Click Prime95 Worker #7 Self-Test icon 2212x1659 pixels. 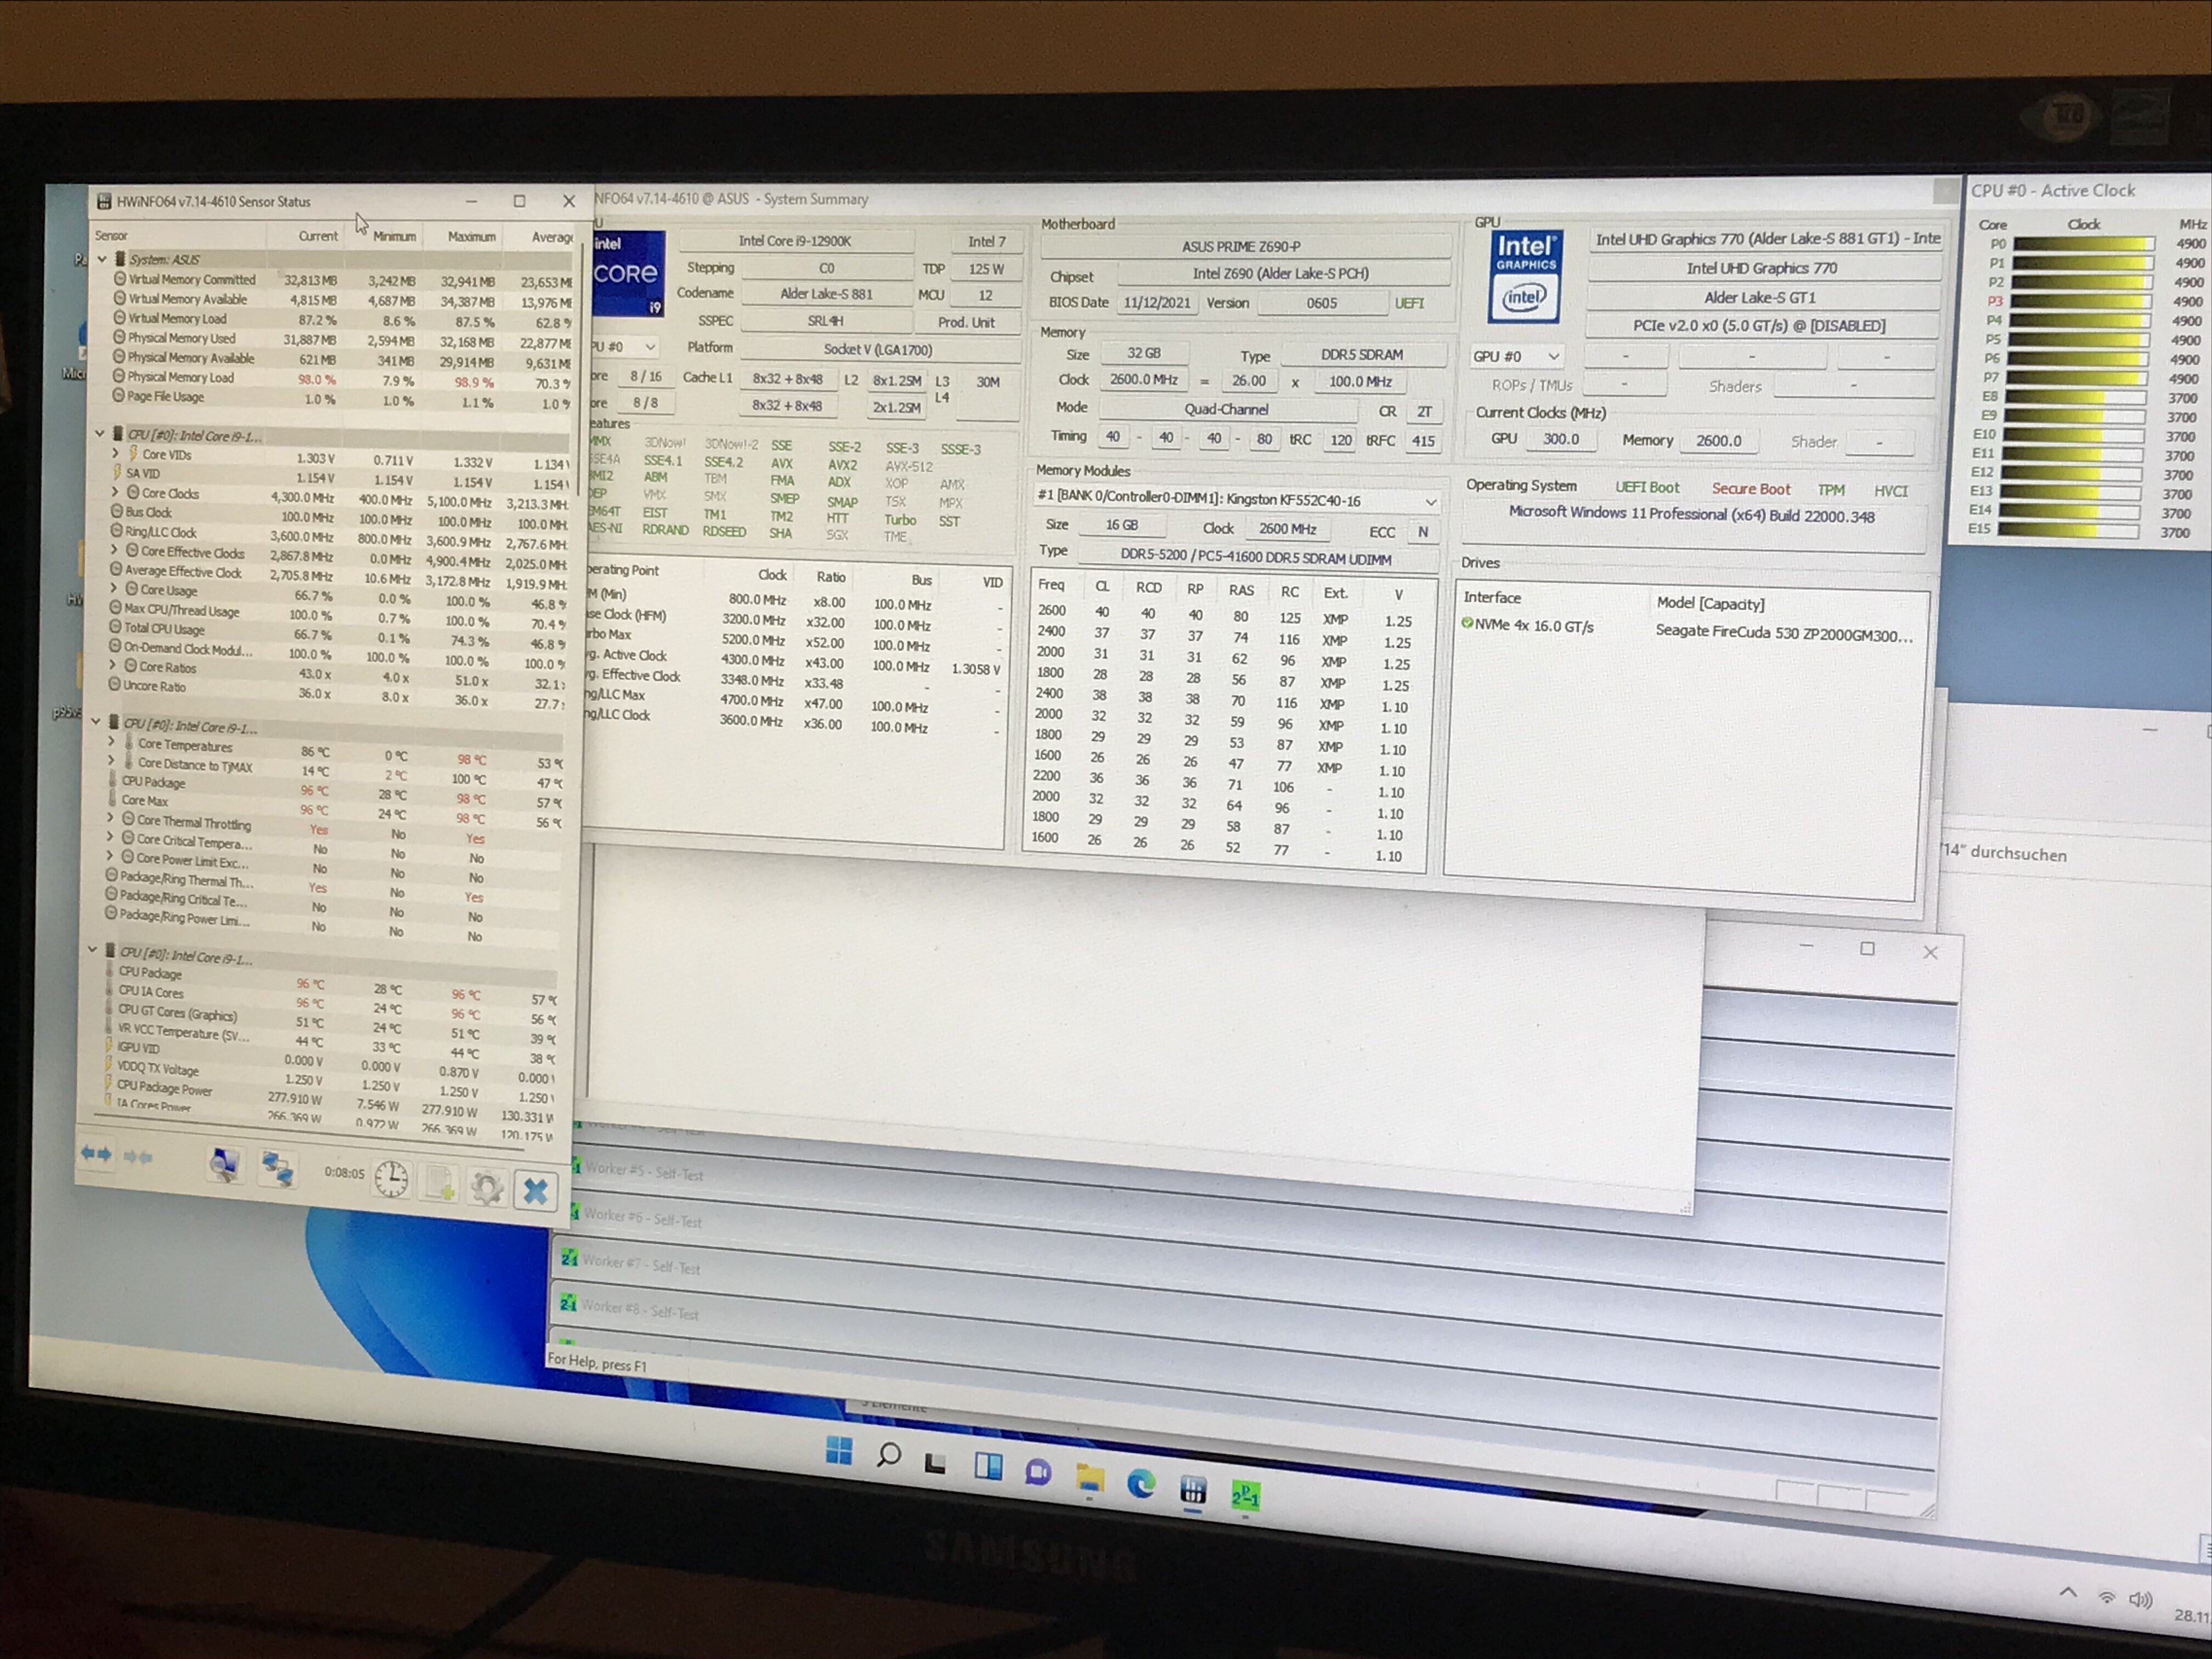568,1258
